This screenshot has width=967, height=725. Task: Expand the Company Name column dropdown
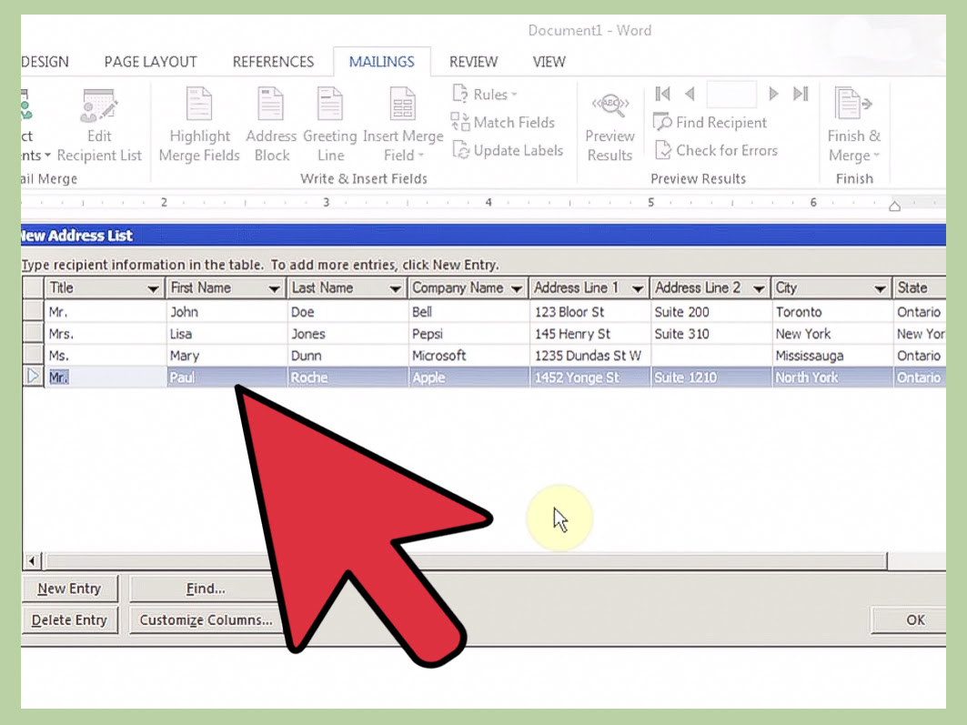[x=517, y=288]
